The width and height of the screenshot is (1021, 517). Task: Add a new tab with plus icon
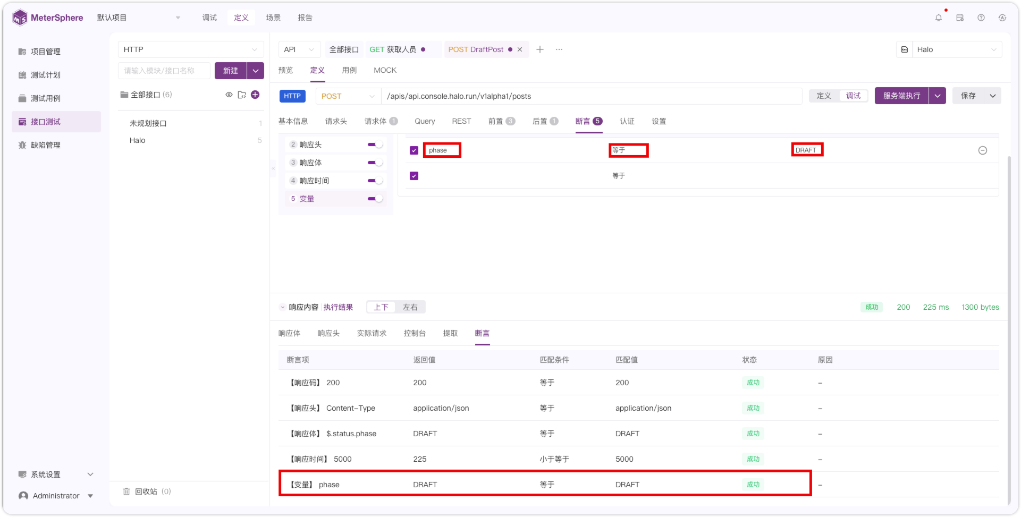[x=540, y=49]
